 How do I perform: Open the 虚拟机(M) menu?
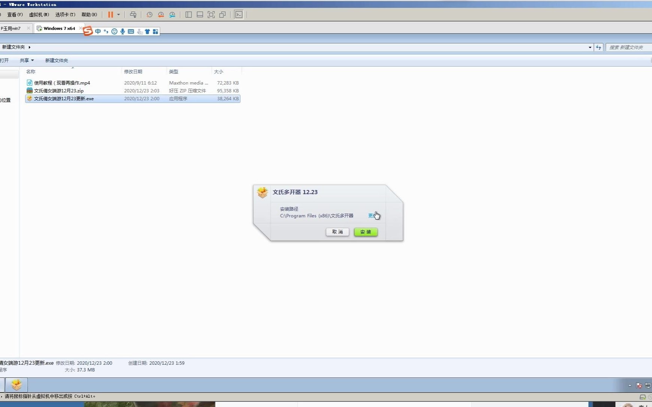(39, 15)
